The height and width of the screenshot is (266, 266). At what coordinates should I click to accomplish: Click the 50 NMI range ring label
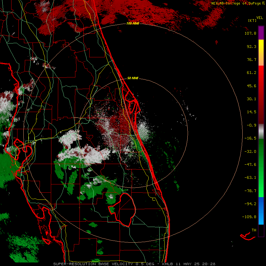133,78
